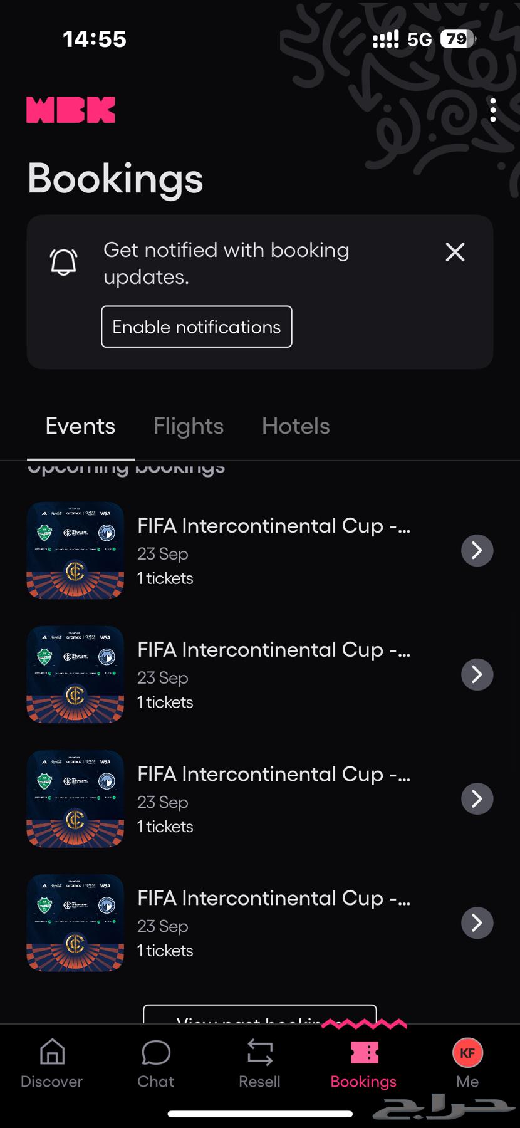Screen dimensions: 520x1128
Task: Expand third FIFA booking chevron arrow
Action: (x=477, y=798)
